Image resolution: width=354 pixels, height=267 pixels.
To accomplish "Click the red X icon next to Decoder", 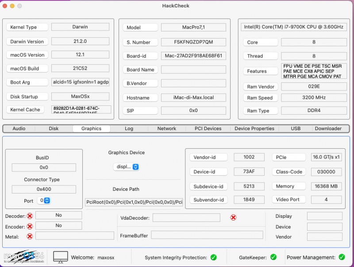I will click(x=30, y=216).
